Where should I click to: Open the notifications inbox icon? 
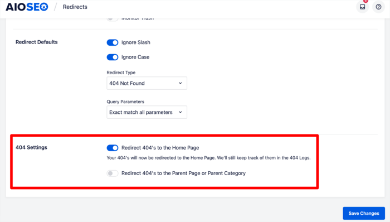(x=362, y=7)
